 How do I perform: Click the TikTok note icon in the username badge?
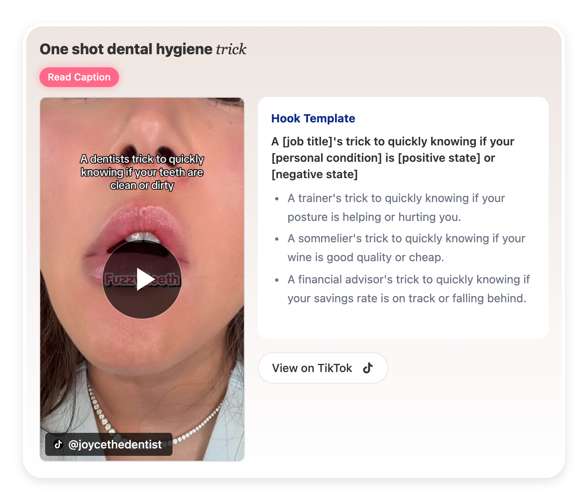[x=58, y=444]
